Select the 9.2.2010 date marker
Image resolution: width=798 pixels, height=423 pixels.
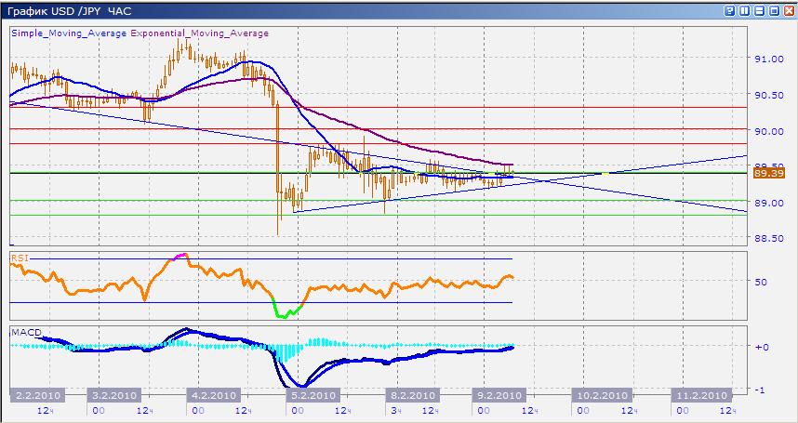point(499,395)
